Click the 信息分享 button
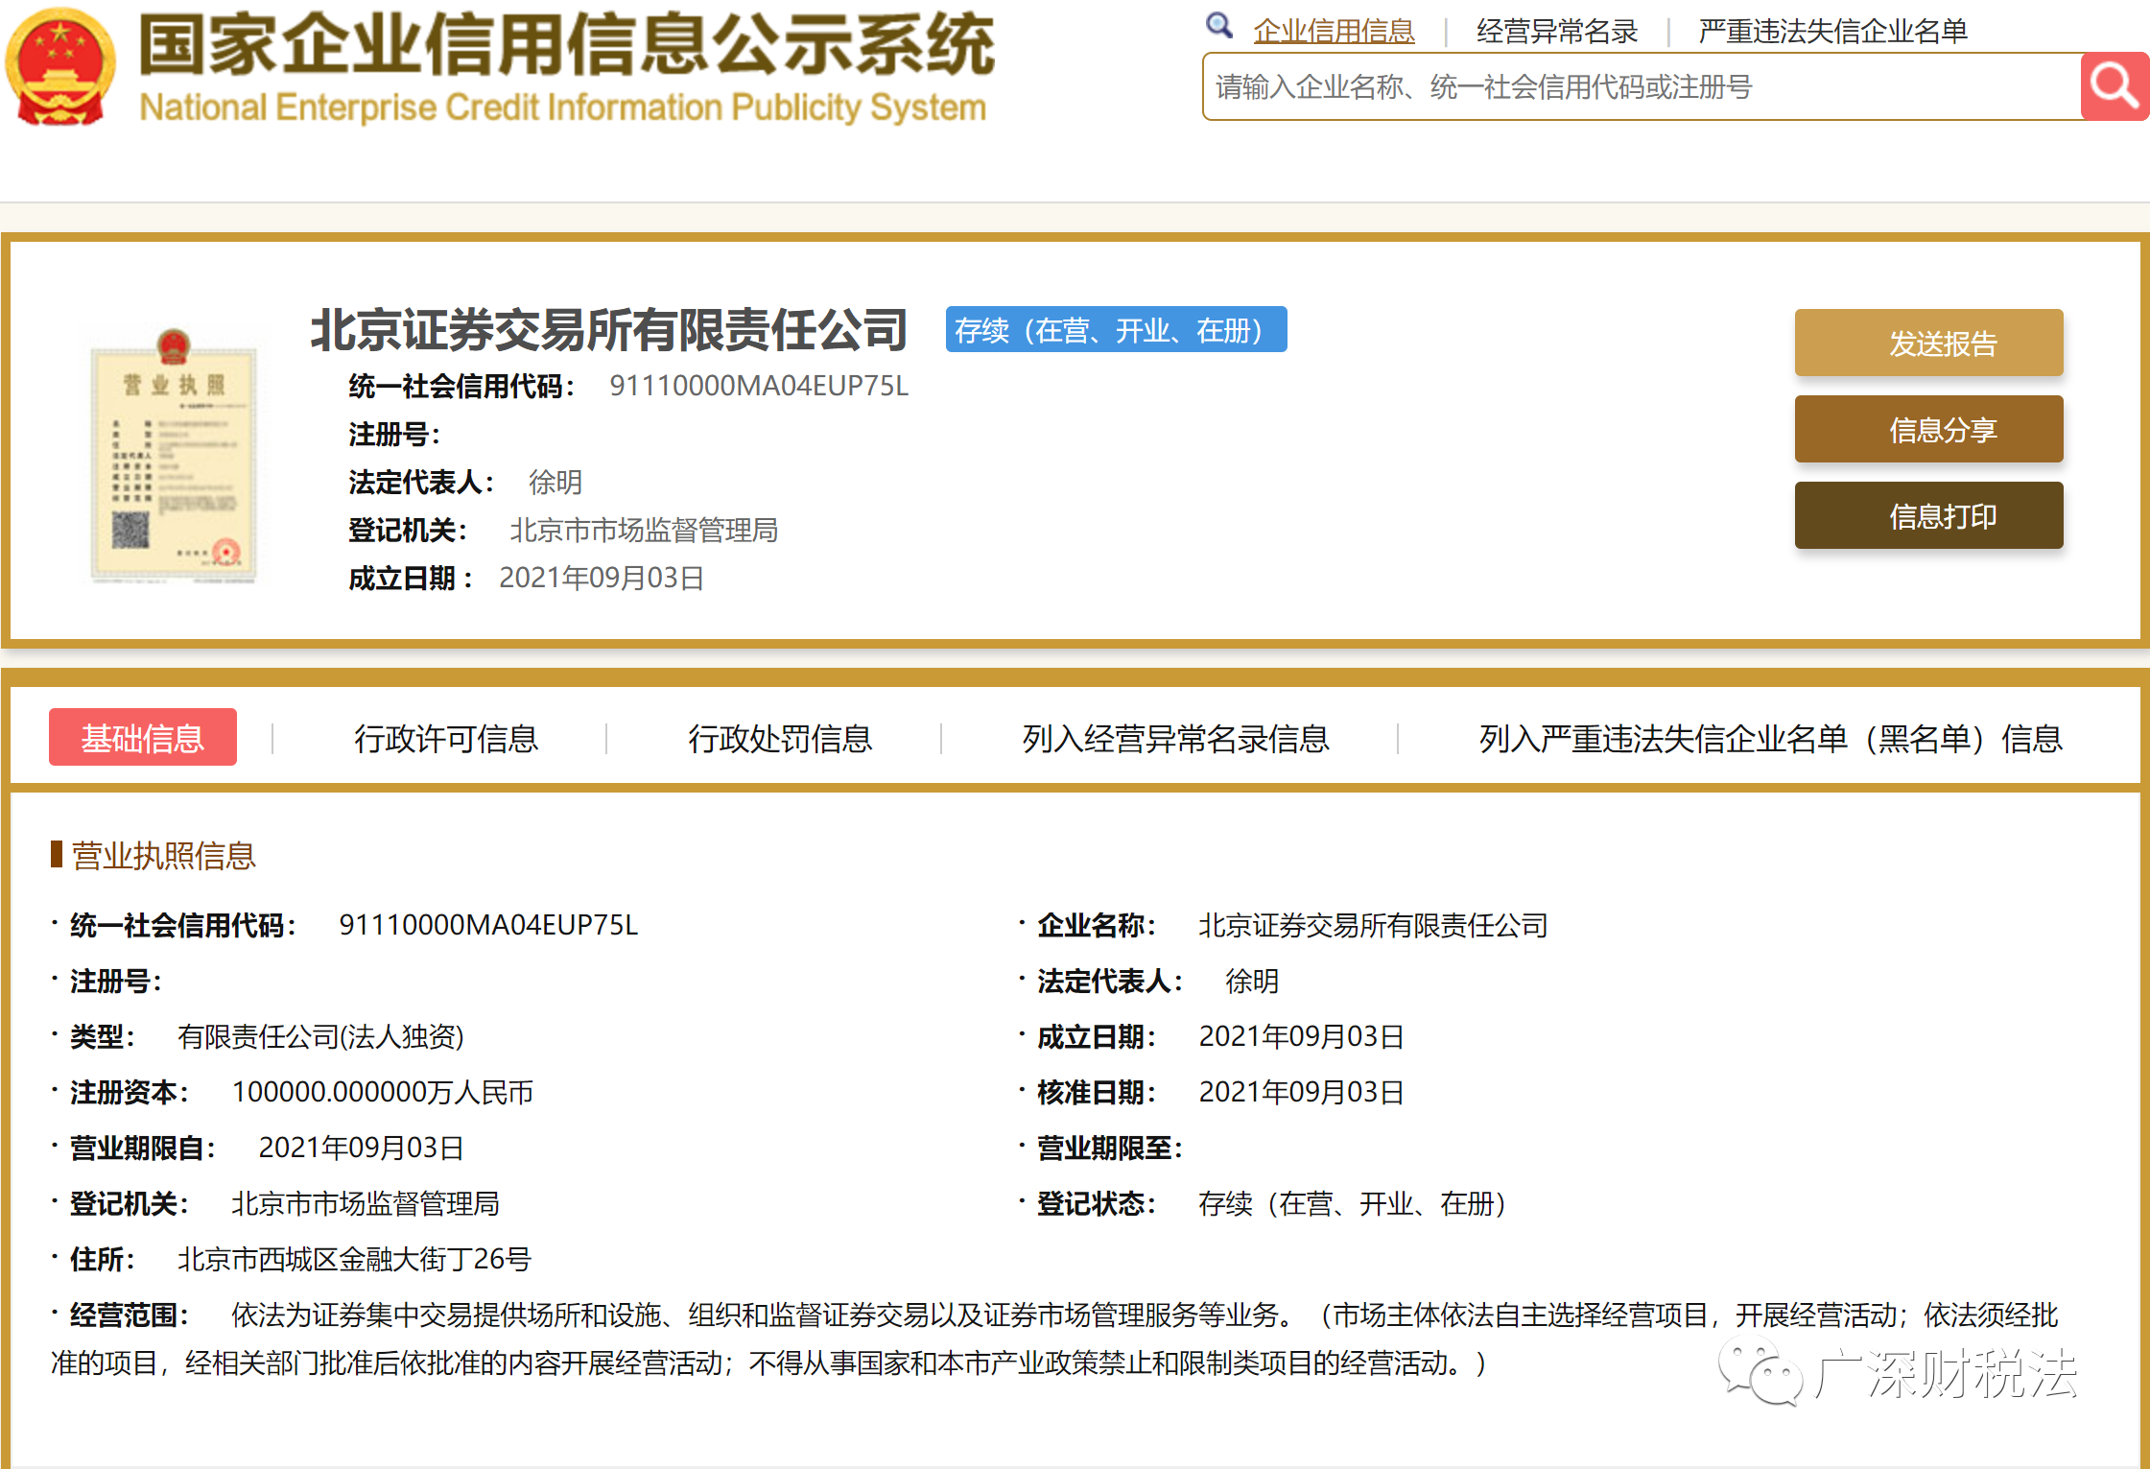Viewport: 2150px width, 1469px height. (x=1928, y=429)
